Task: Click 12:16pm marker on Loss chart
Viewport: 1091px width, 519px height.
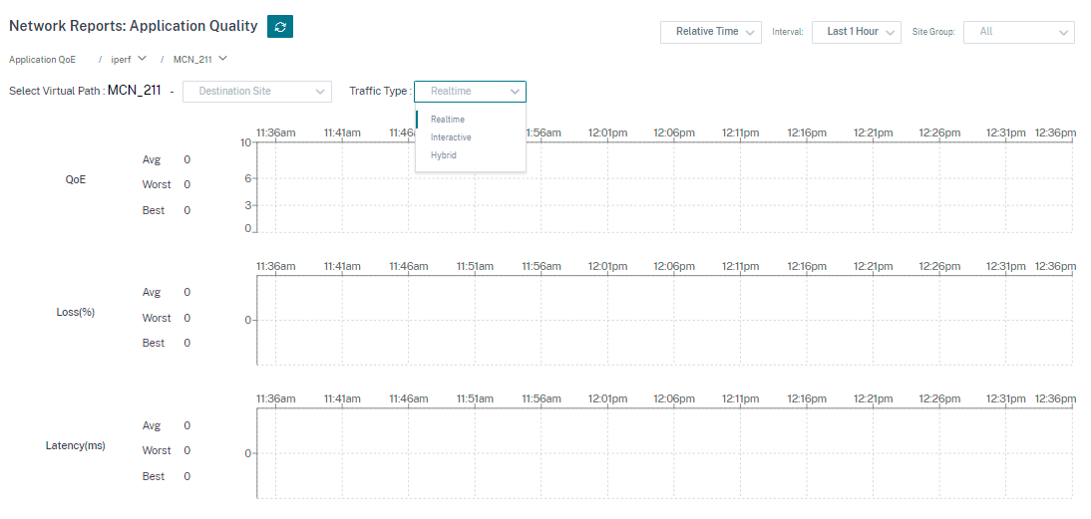Action: 807,266
